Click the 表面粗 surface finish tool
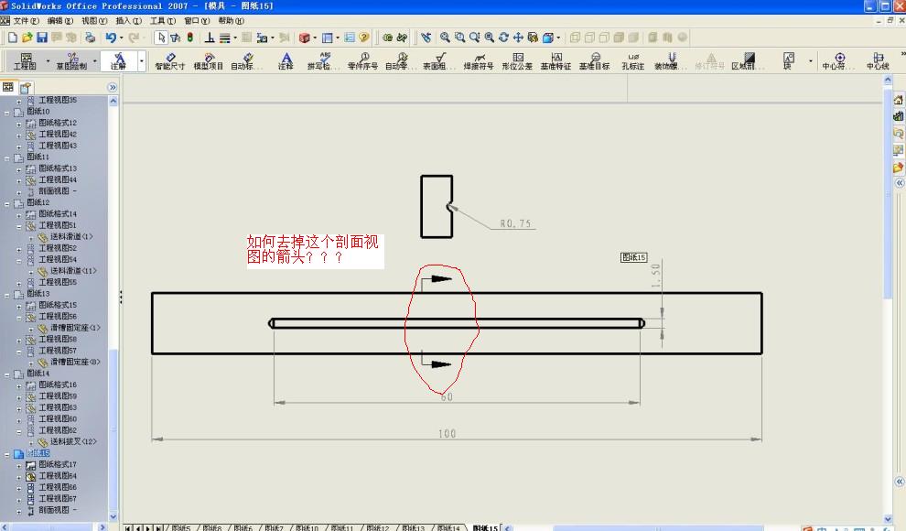This screenshot has width=906, height=531. pos(438,61)
